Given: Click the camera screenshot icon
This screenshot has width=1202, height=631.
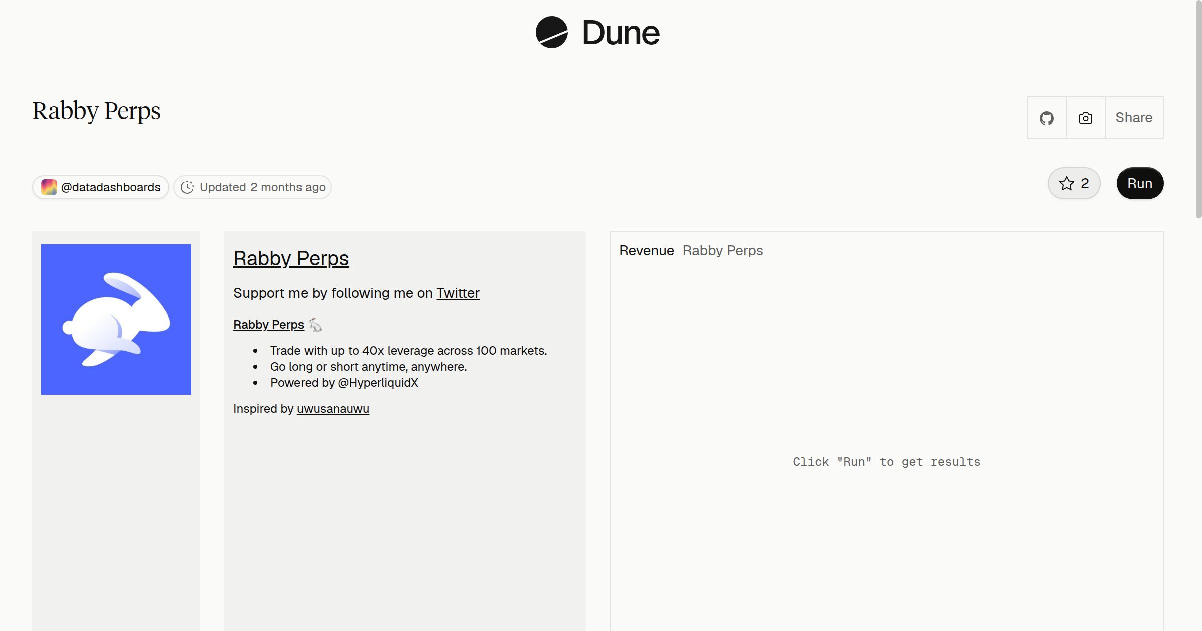Looking at the screenshot, I should tap(1086, 118).
